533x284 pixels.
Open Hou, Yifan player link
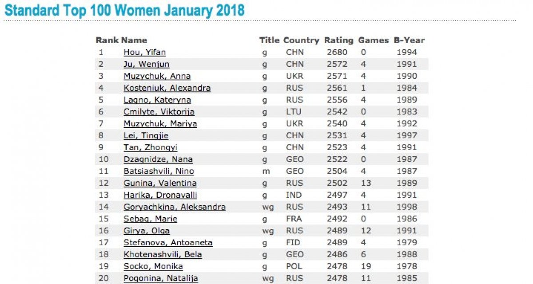point(144,52)
